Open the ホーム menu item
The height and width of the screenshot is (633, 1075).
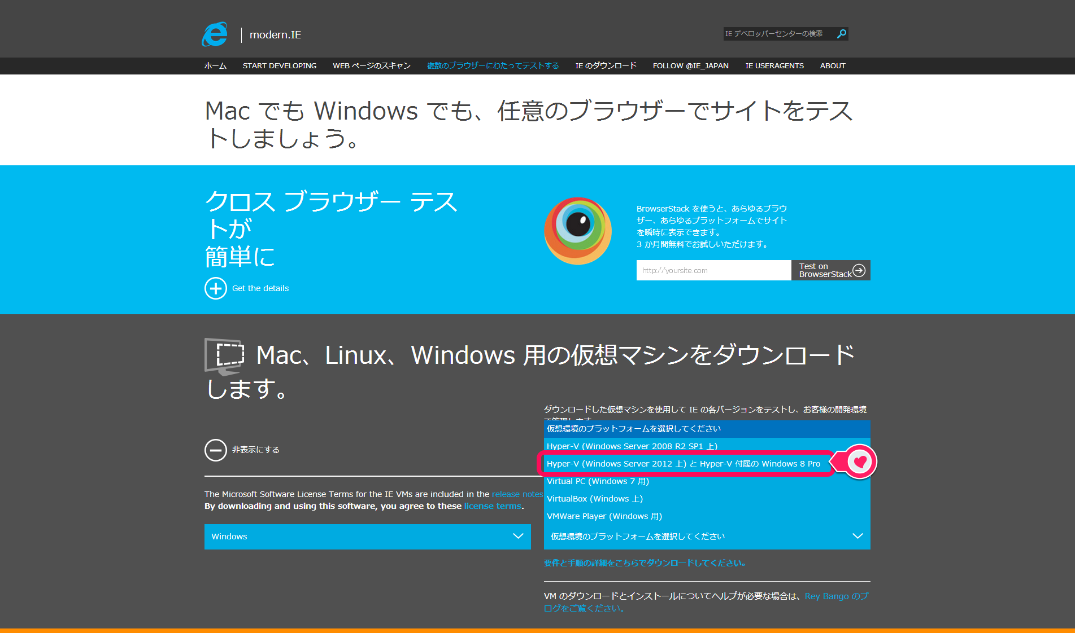tap(215, 66)
